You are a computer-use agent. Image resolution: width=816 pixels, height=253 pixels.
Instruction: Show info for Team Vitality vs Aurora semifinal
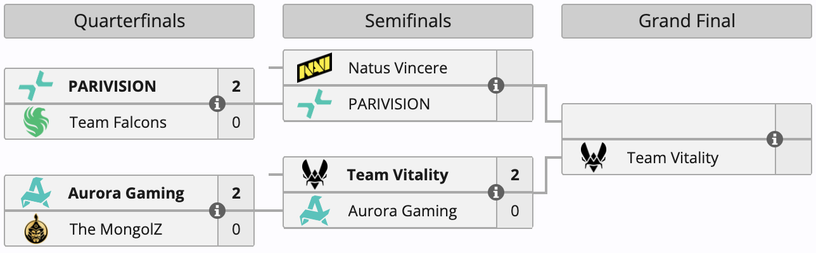[496, 192]
